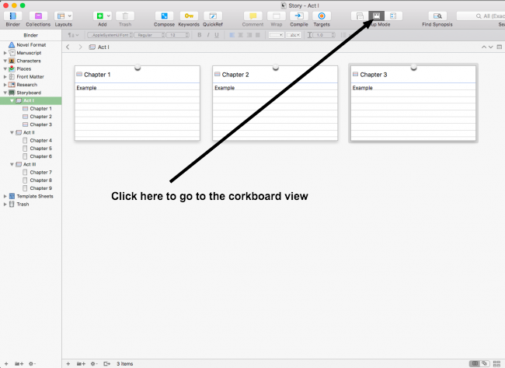Click the Trash toolbar icon
The width and height of the screenshot is (505, 368).
click(125, 16)
